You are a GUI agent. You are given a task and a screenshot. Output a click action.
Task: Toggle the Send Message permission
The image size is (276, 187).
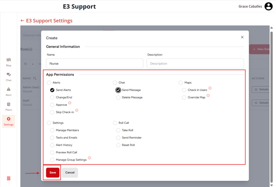point(118,90)
